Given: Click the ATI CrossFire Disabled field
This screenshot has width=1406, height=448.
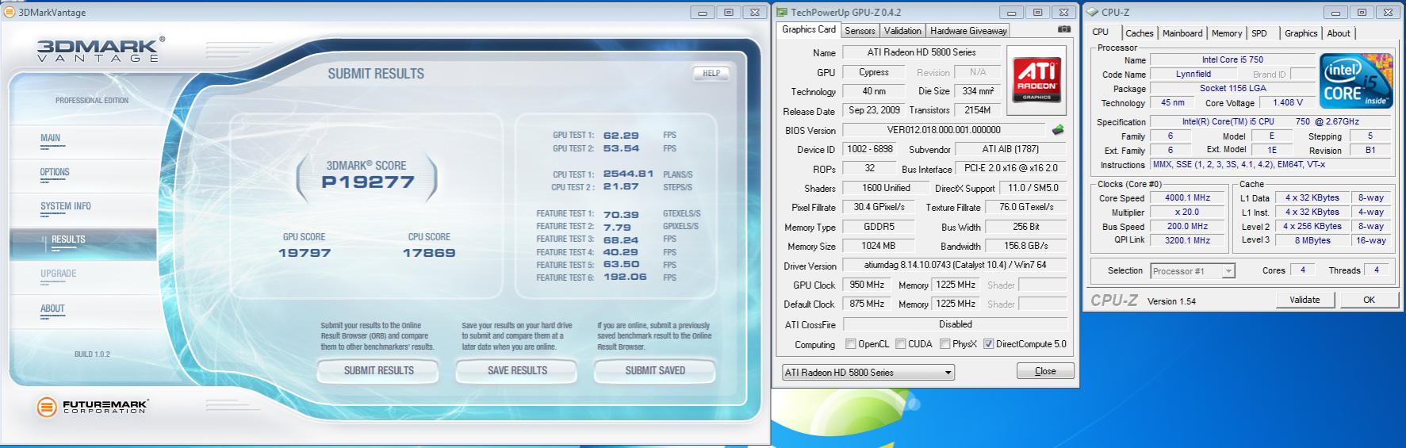Looking at the screenshot, I should click(955, 324).
